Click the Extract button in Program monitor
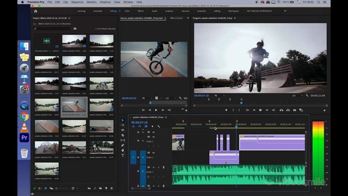This screenshot has width=348, height=196. coord(288,110)
